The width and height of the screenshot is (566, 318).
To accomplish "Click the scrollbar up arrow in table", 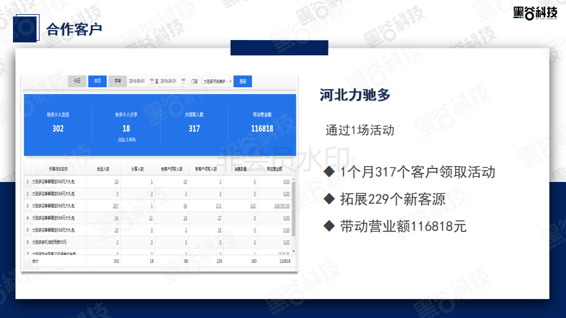I will click(x=294, y=179).
